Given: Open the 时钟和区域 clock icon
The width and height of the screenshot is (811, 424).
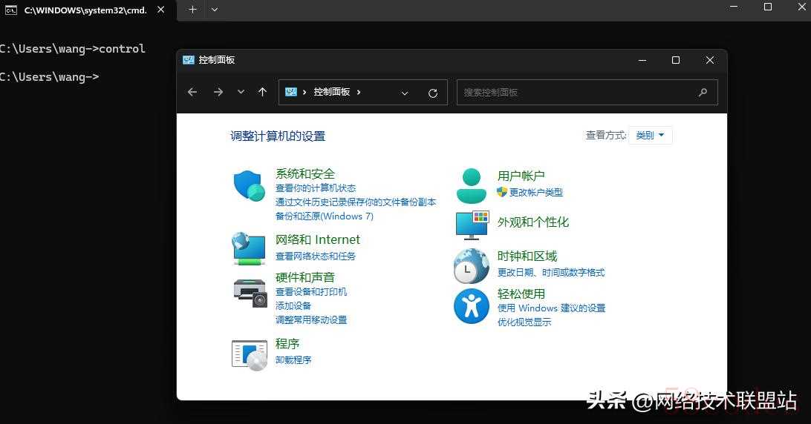Looking at the screenshot, I should pos(471,266).
